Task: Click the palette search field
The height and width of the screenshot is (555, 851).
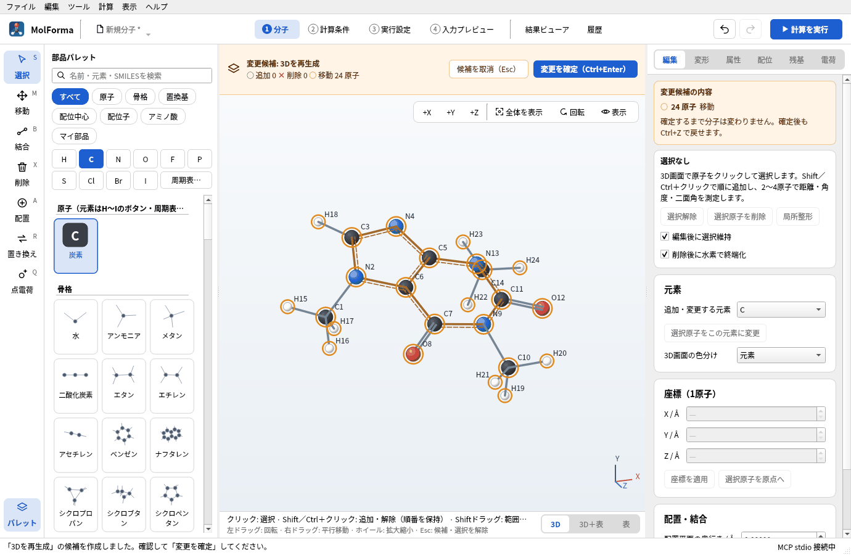Action: [x=132, y=75]
